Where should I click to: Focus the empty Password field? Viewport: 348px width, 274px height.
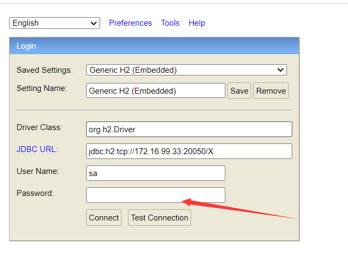coord(155,195)
